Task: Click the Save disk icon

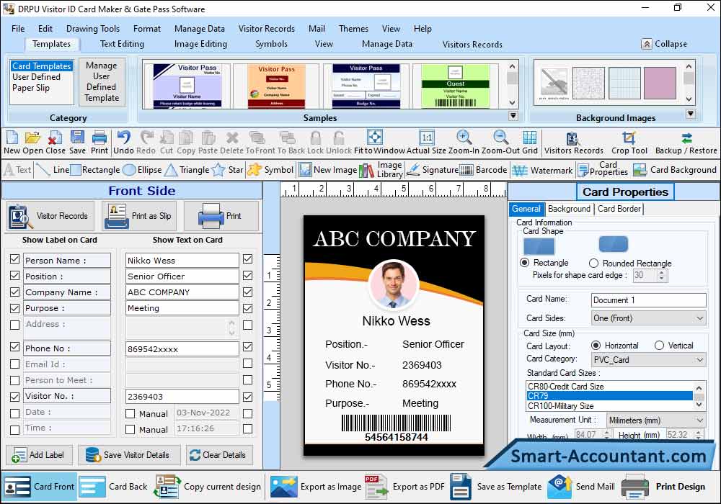Action: point(77,138)
